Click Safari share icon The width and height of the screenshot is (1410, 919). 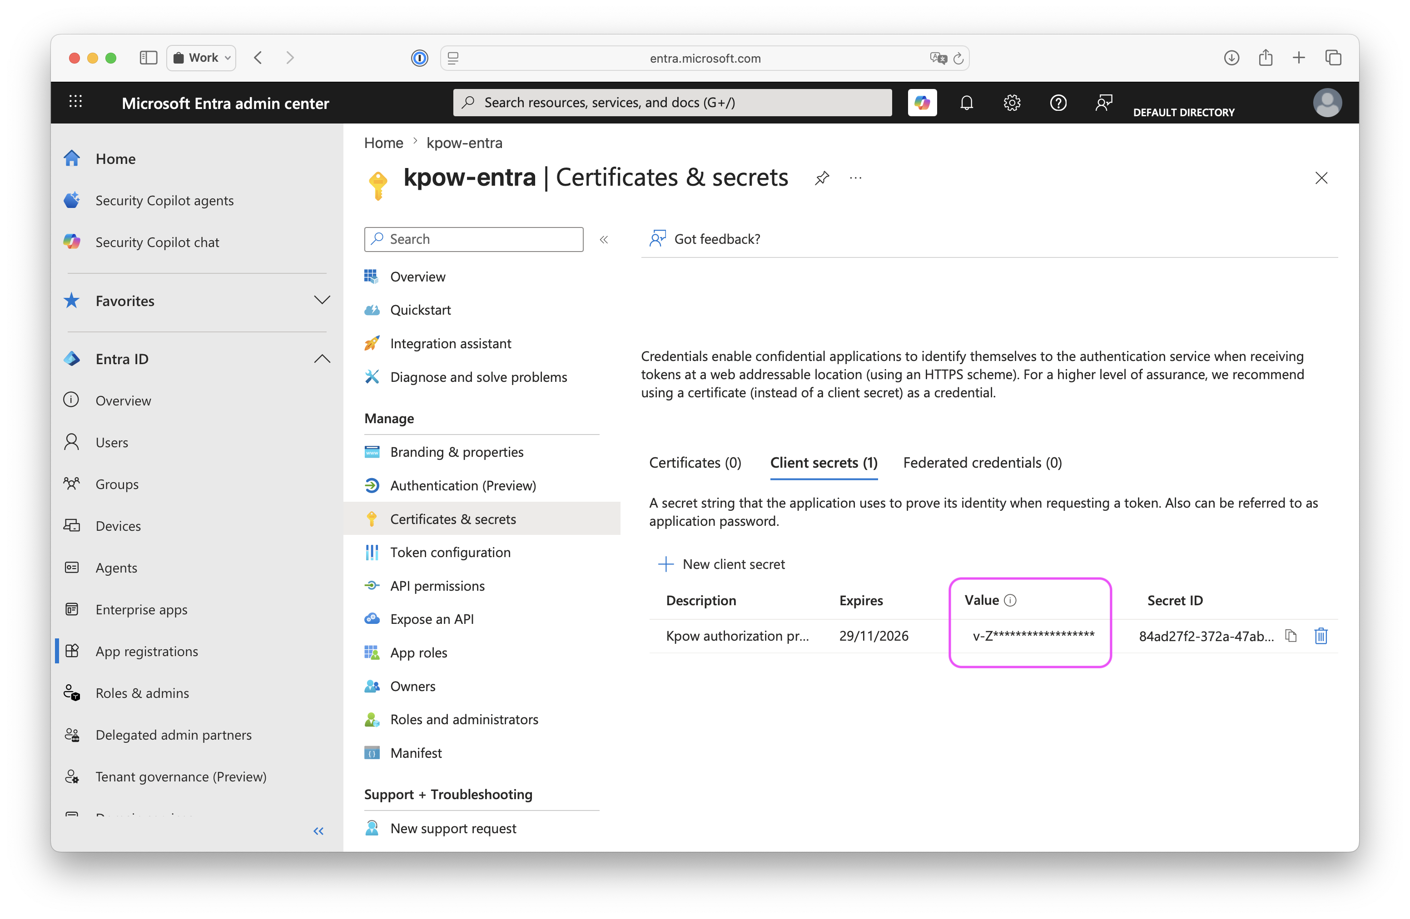point(1266,57)
